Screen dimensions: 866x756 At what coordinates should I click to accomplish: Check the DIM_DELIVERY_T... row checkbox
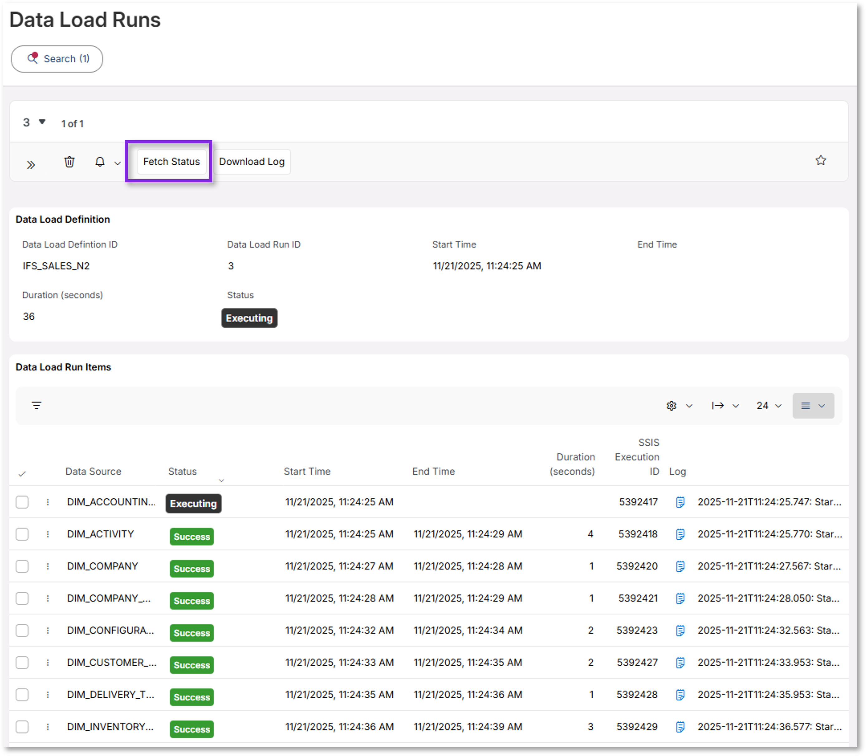(22, 694)
